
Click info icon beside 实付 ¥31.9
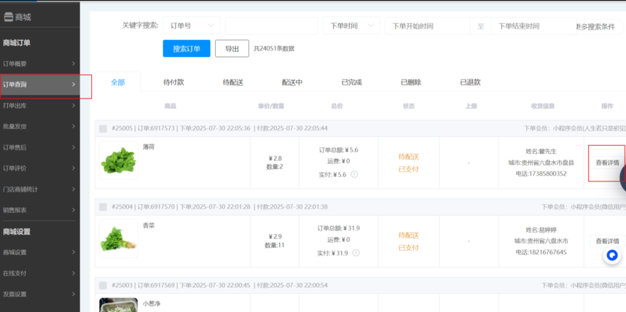(356, 253)
